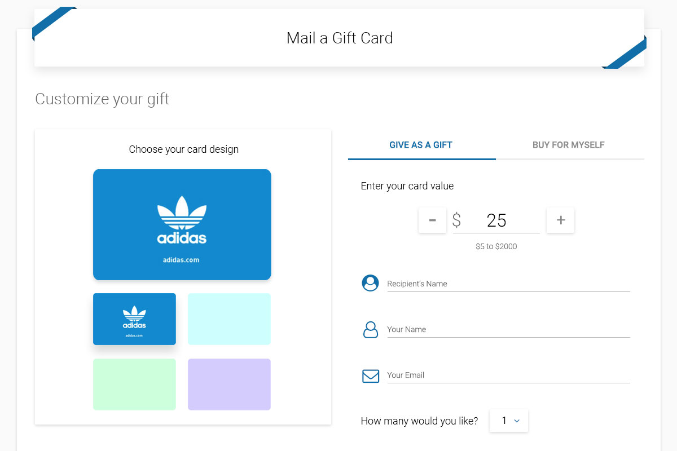Switch to the GIVE AS A GIFT tab
677x451 pixels.
click(x=421, y=145)
